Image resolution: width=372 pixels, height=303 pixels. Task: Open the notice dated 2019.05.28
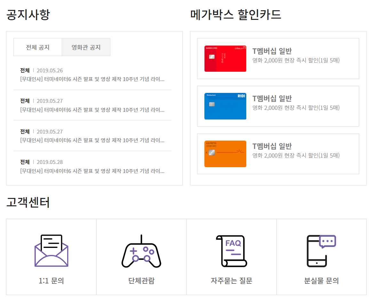[92, 167]
